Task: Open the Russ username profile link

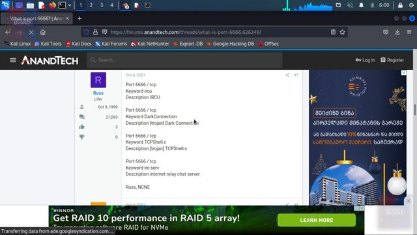Action: [x=98, y=93]
